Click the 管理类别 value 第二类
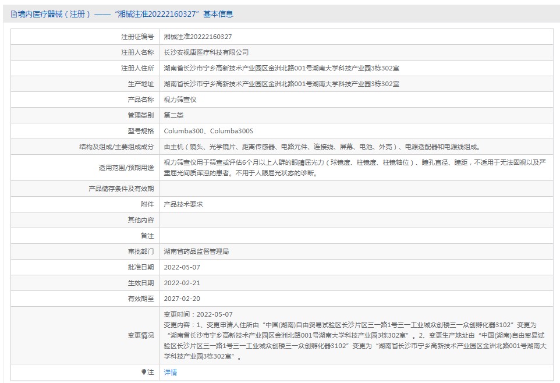 click(x=173, y=115)
